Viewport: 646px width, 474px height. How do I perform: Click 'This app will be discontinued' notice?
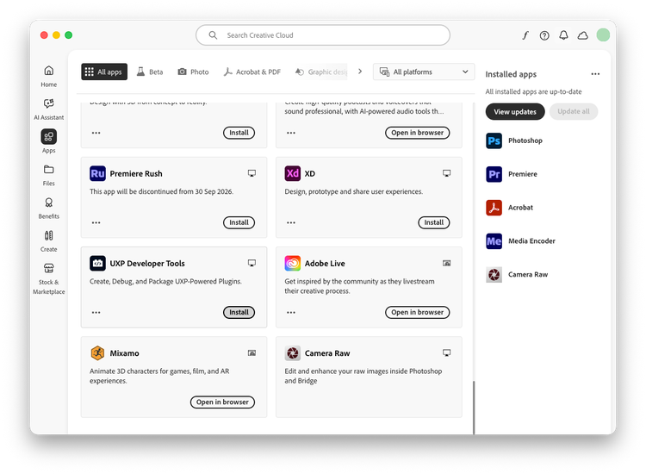pyautogui.click(x=162, y=191)
